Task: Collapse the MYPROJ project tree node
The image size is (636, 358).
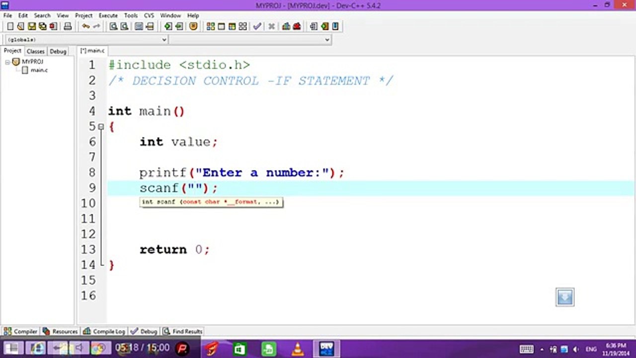Action: (x=7, y=62)
